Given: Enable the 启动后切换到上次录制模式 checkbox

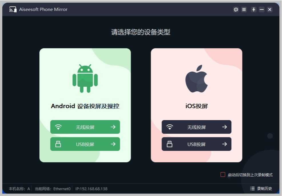Looking at the screenshot, I should tap(223, 175).
